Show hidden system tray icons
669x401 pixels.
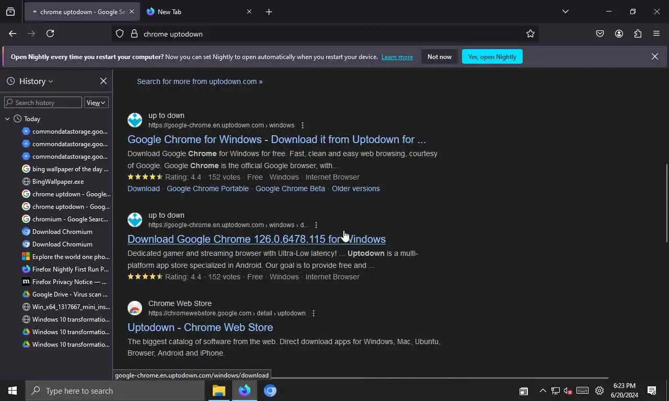[543, 391]
